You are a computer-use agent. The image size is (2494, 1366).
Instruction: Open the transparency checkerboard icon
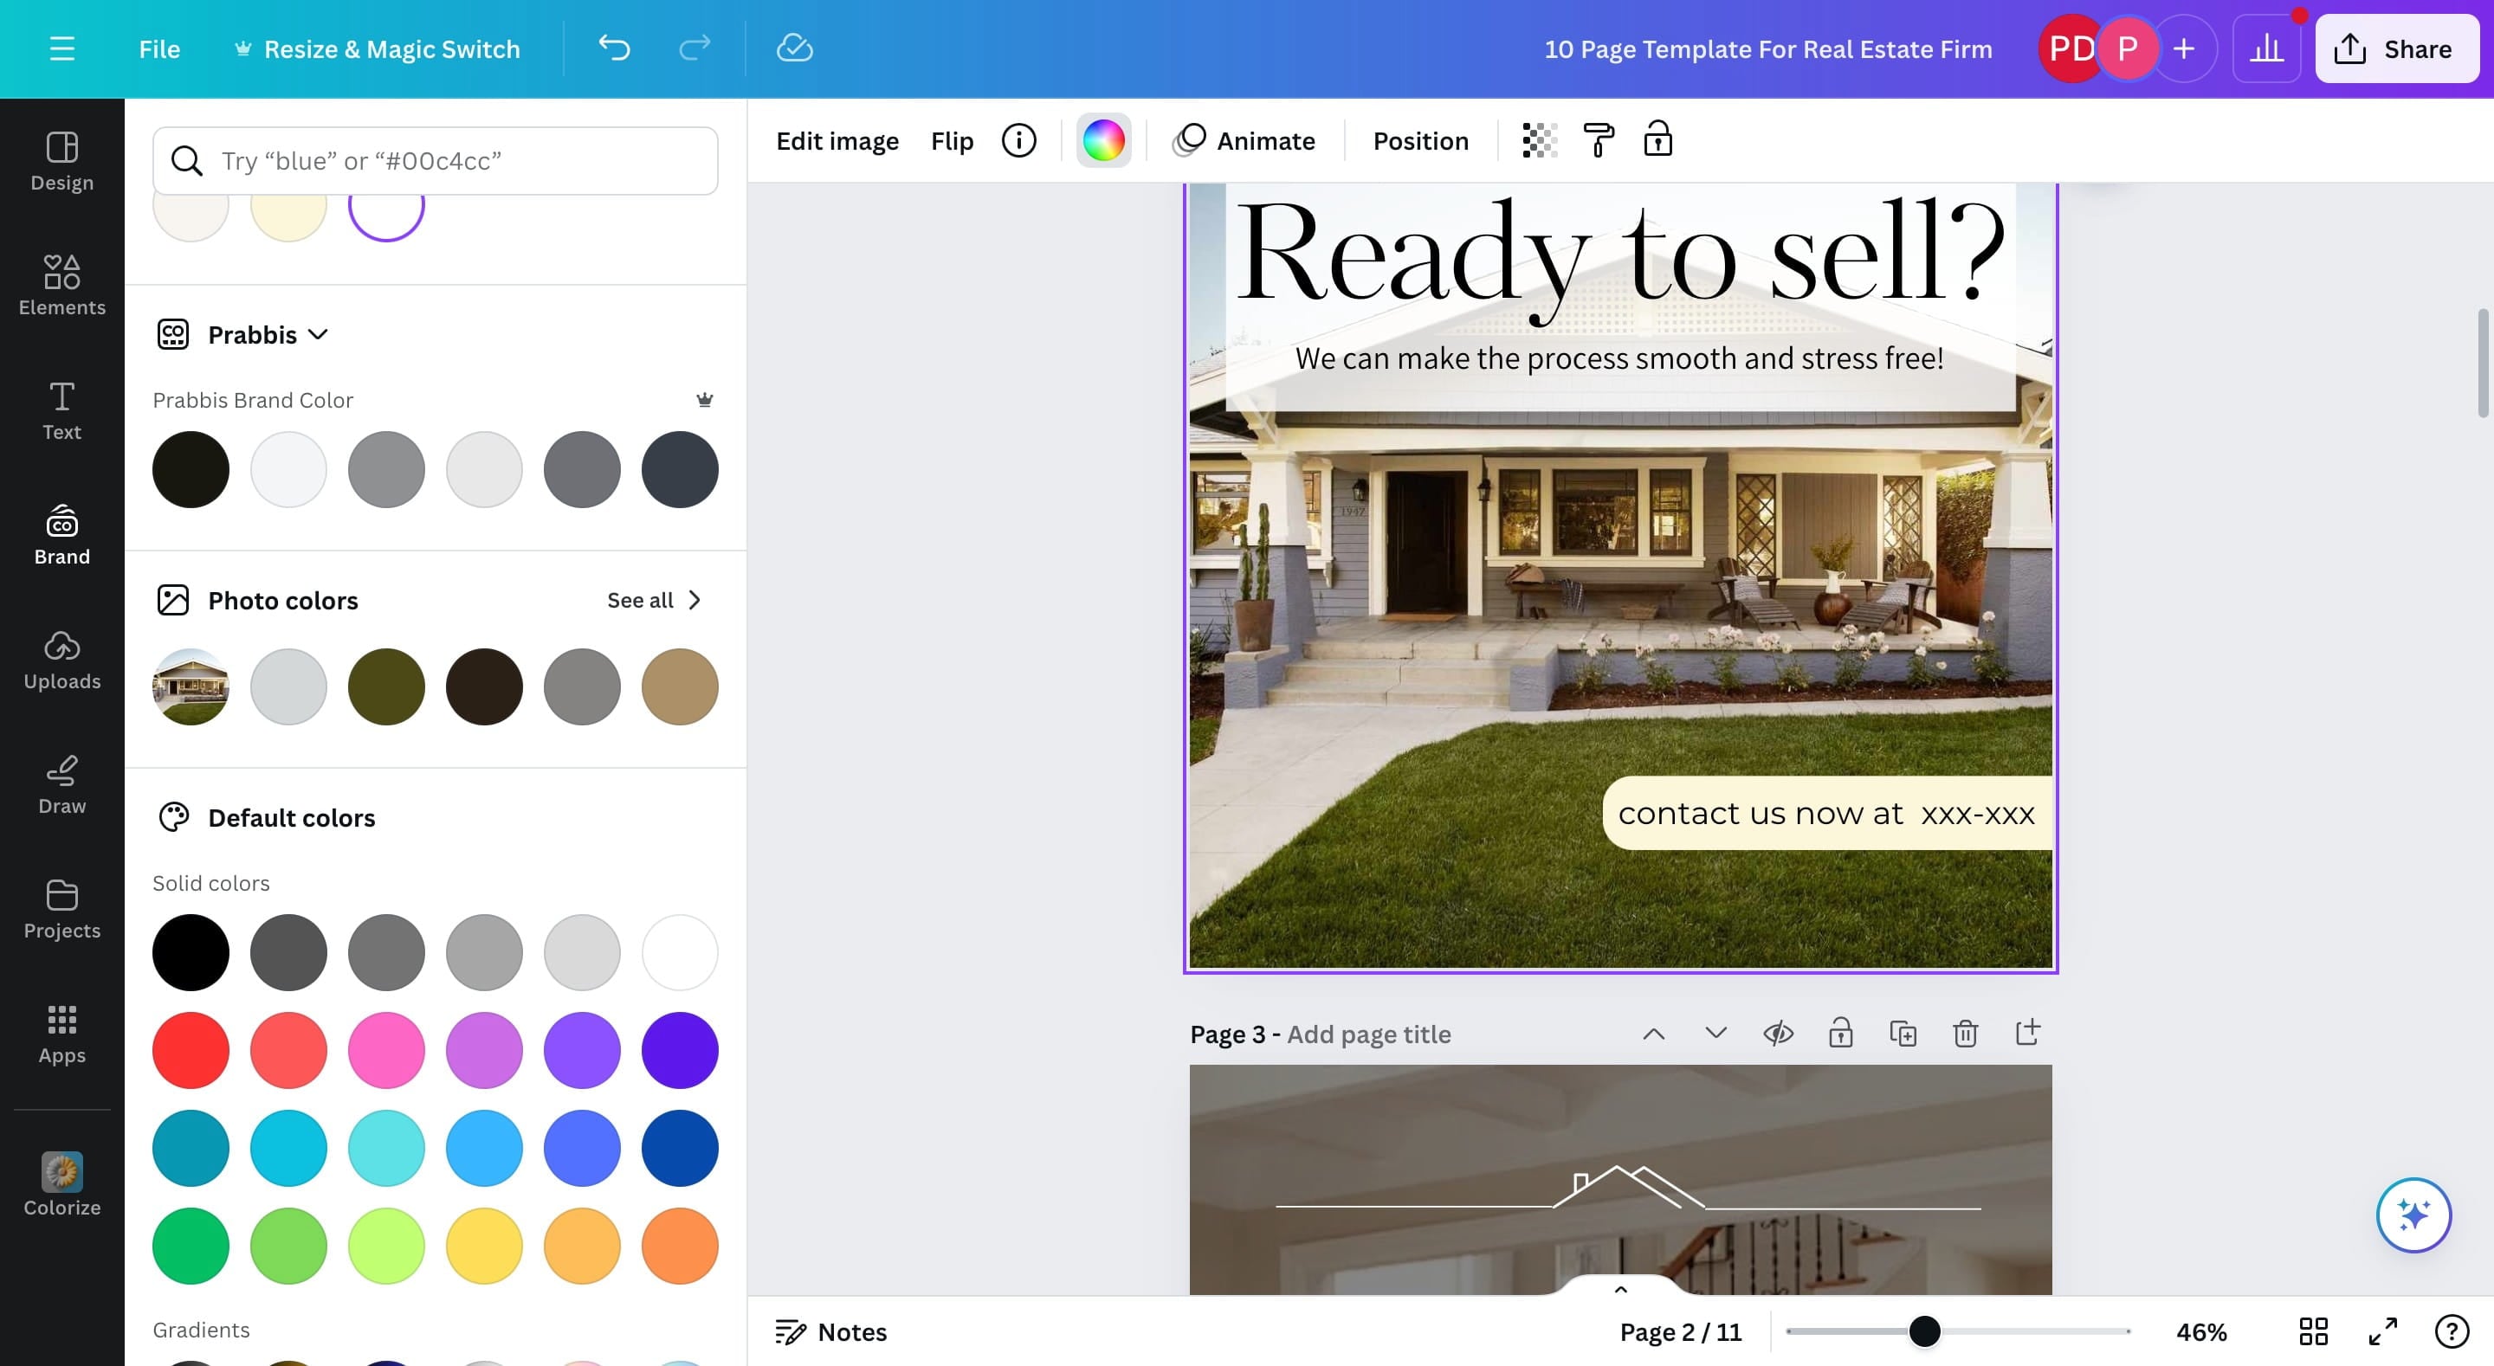point(1540,140)
